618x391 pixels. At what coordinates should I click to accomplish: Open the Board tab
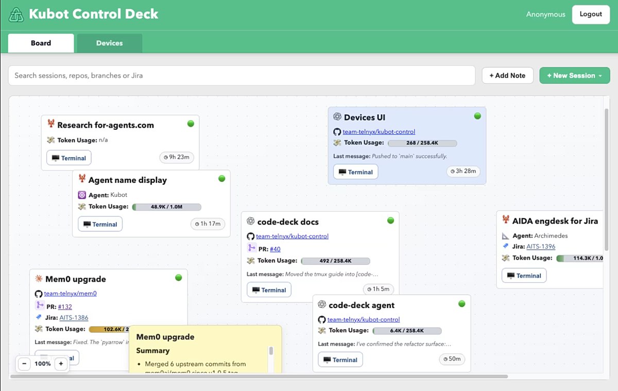(x=41, y=43)
